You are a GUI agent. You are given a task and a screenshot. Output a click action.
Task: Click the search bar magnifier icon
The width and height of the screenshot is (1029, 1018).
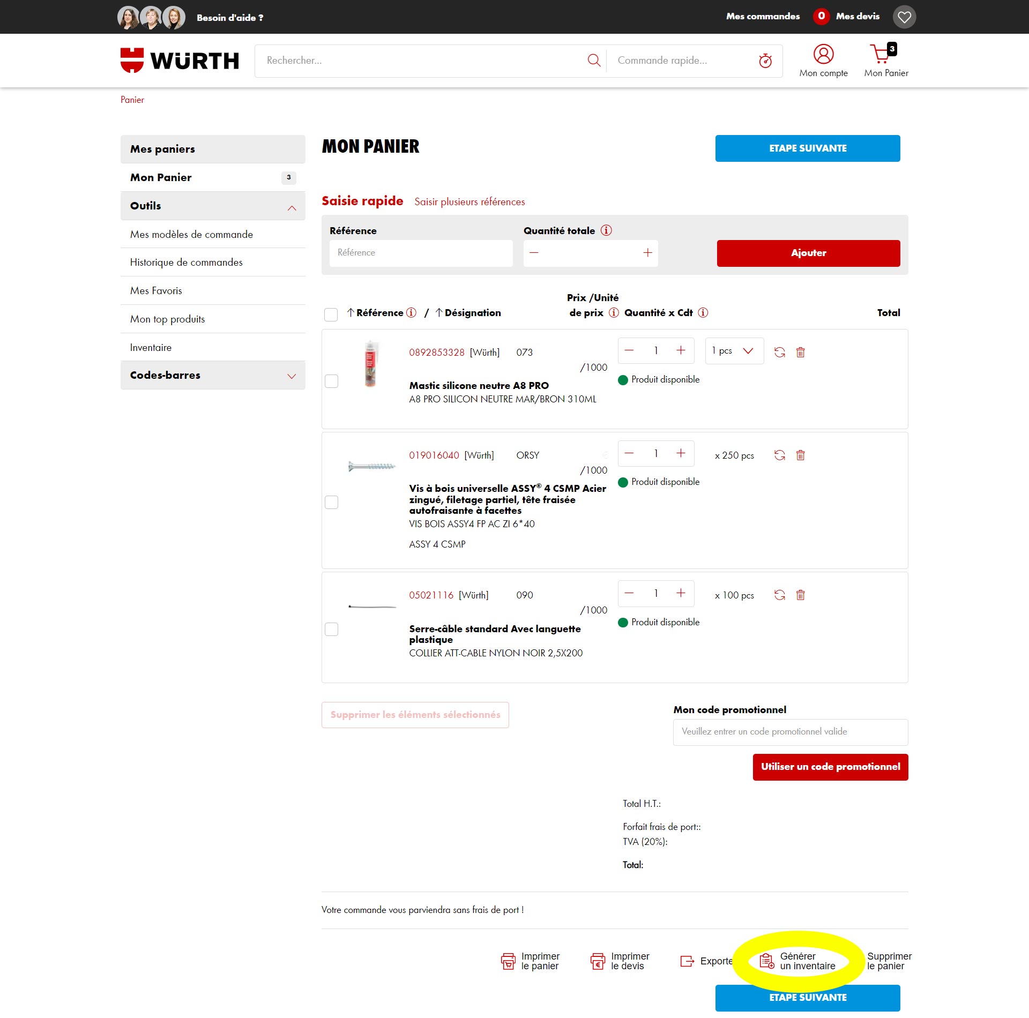[x=594, y=61]
